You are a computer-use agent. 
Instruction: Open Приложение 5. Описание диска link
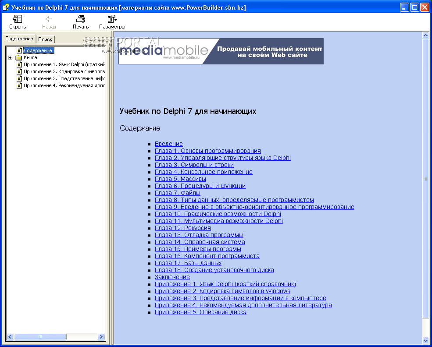click(x=200, y=312)
